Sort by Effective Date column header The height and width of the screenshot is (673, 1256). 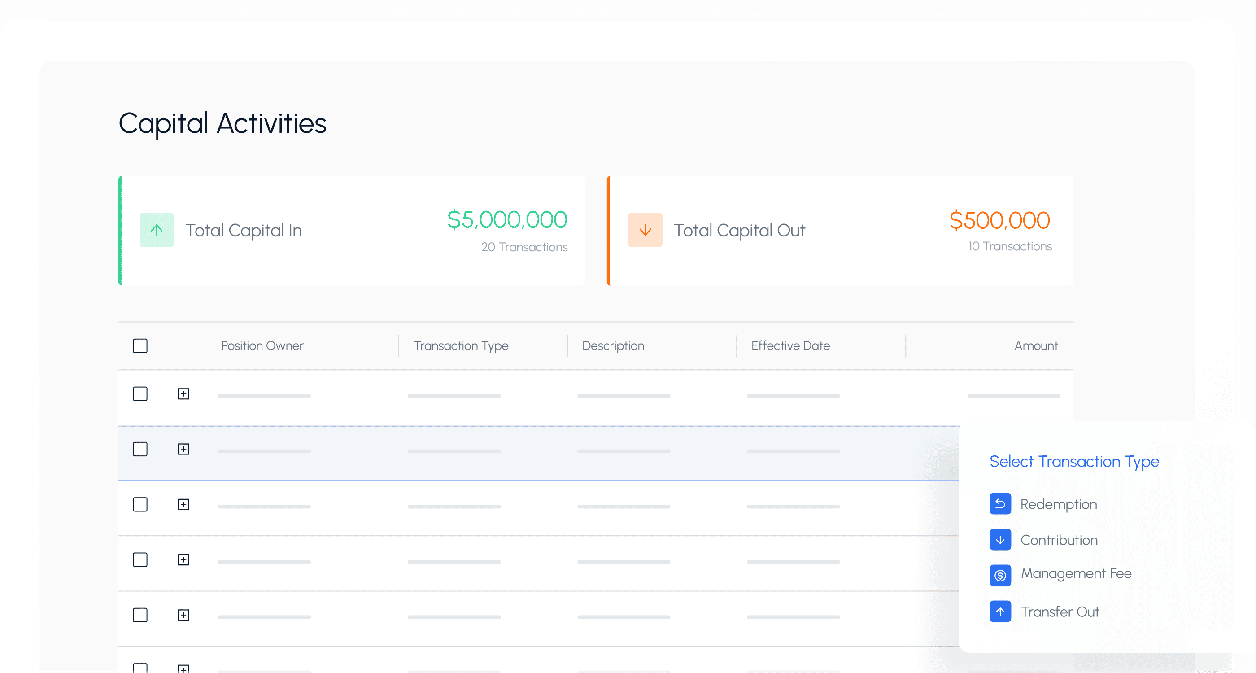[x=790, y=346]
